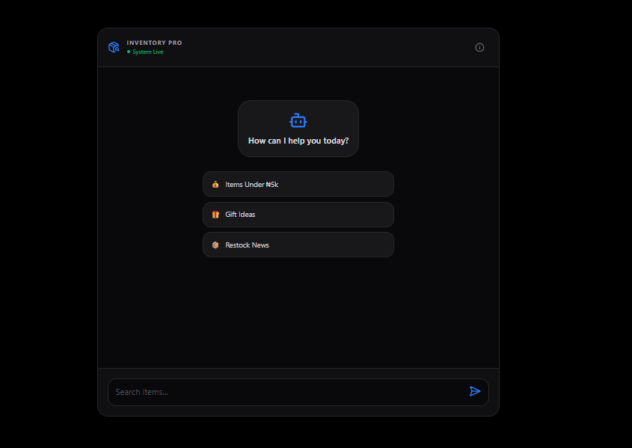632x448 pixels.
Task: Click the Gift Ideas label text
Action: (240, 215)
